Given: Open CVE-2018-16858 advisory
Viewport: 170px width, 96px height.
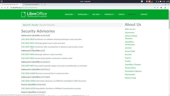Looking at the screenshot, I should [x=28, y=73].
